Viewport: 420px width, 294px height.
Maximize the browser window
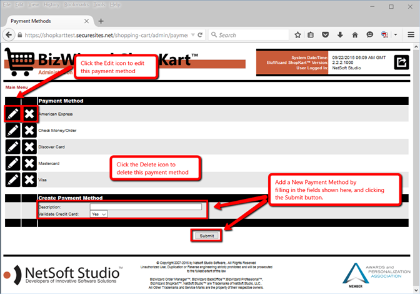click(391, 7)
